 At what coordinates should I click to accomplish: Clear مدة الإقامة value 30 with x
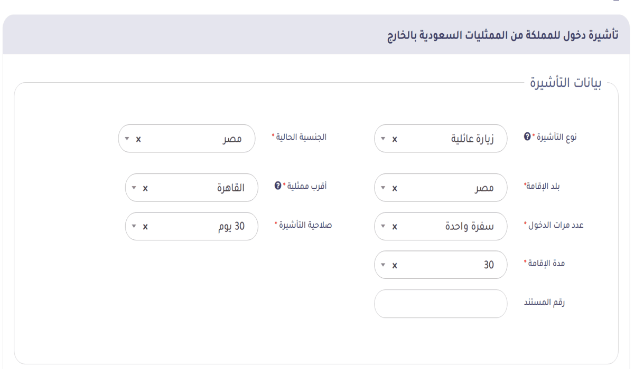coord(395,265)
